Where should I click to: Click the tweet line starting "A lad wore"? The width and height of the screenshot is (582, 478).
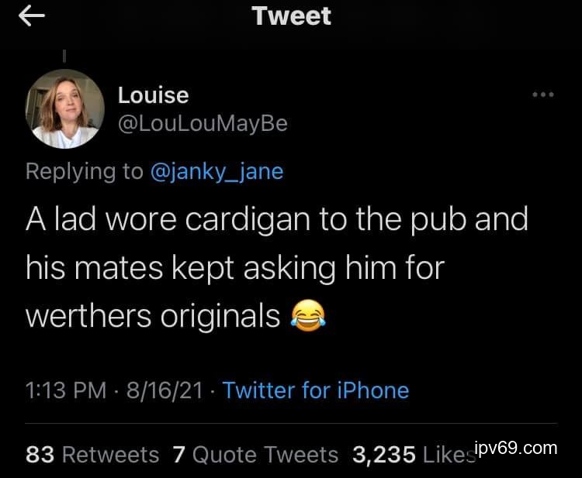point(276,219)
